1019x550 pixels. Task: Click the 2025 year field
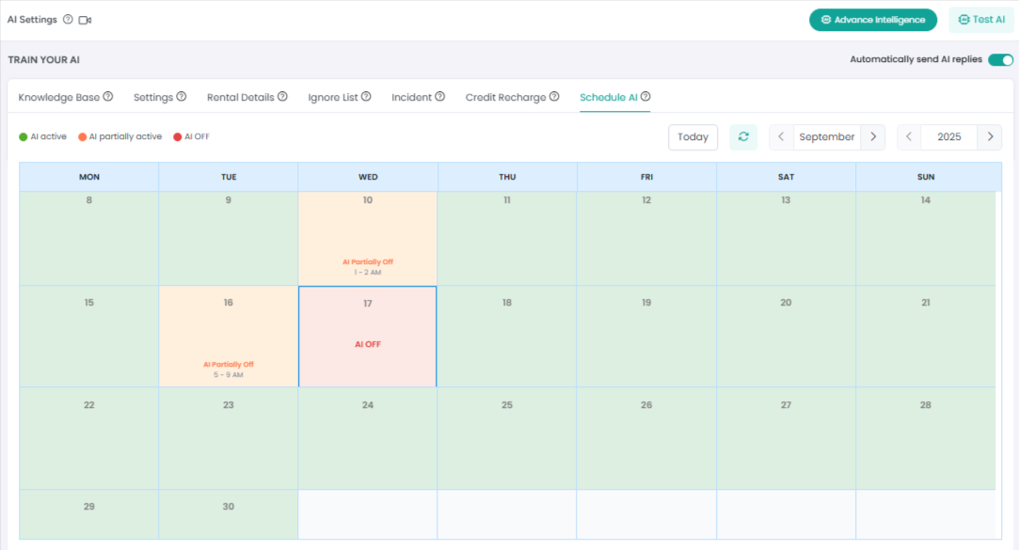(948, 137)
